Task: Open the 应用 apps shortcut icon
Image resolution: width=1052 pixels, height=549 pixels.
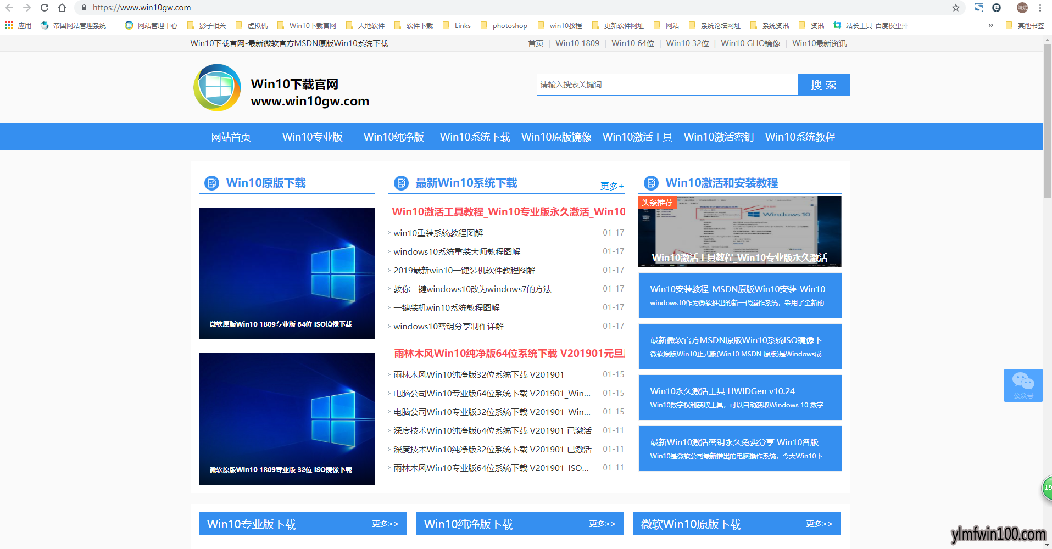Action: 9,25
